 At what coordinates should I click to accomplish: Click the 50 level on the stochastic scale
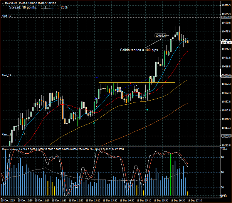222,173
